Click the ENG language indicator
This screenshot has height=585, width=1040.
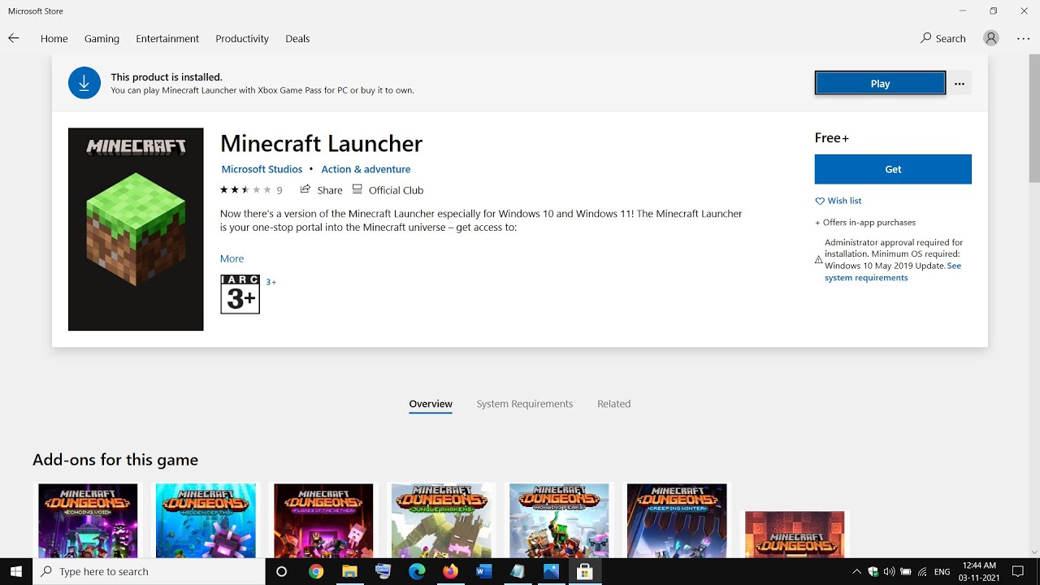942,571
